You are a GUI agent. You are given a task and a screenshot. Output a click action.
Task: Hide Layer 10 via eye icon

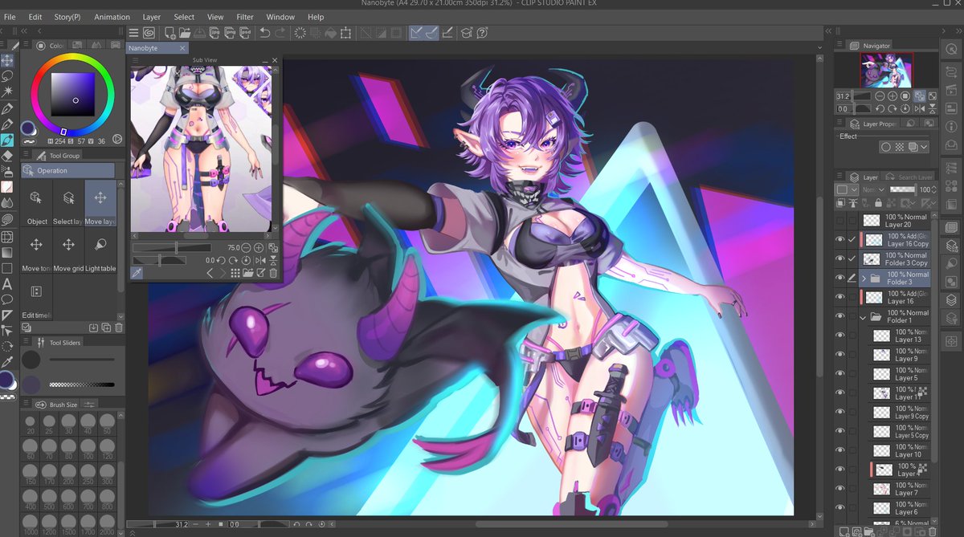tap(840, 450)
